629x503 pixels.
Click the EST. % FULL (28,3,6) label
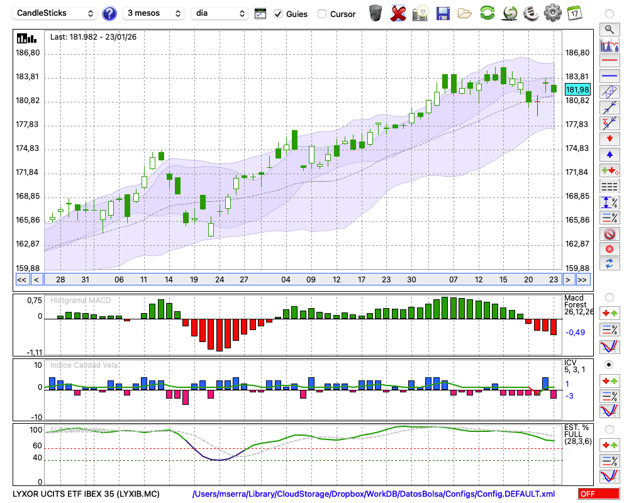tap(578, 434)
